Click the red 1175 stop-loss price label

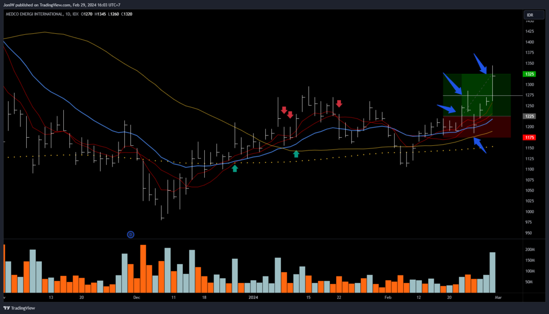[529, 138]
